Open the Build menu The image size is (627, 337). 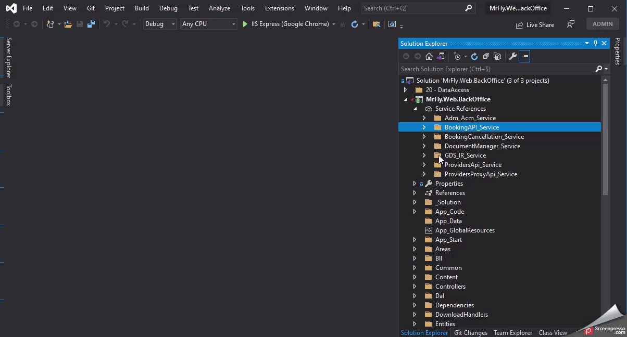coord(142,8)
